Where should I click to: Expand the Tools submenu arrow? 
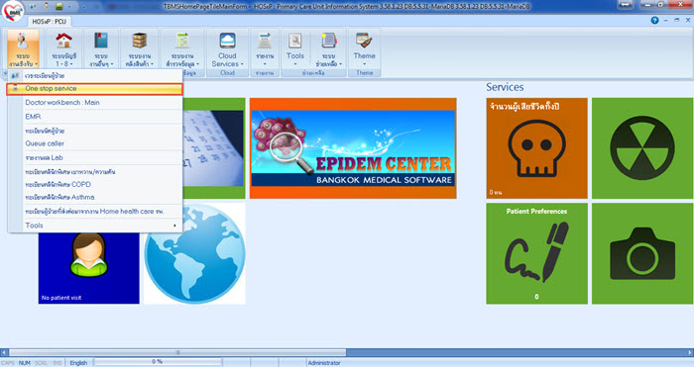[x=174, y=226]
